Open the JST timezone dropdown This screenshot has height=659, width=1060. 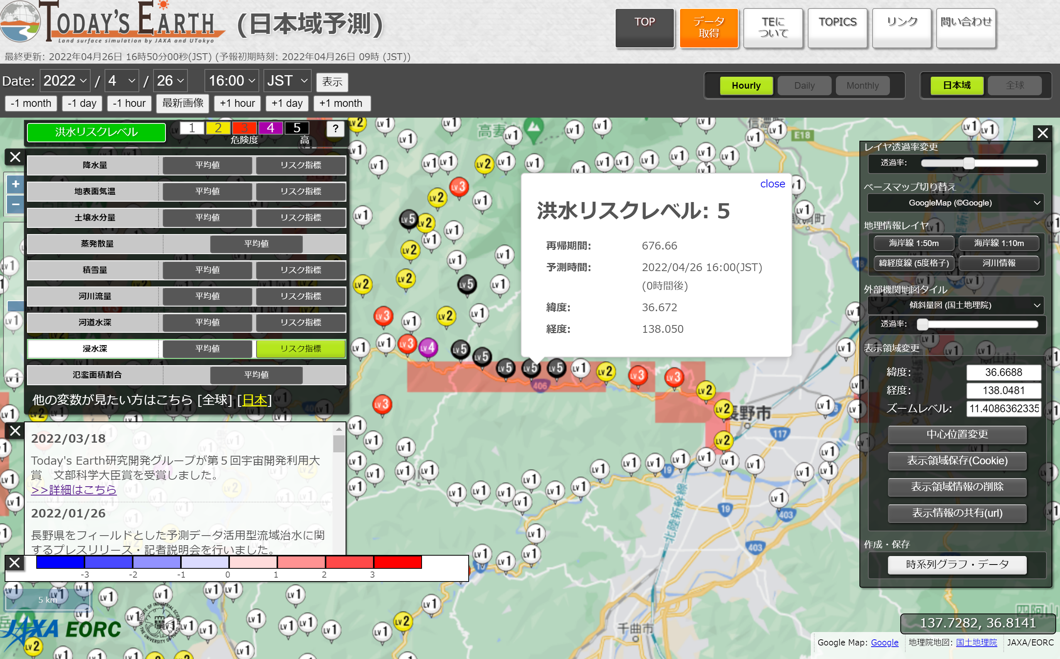point(287,81)
